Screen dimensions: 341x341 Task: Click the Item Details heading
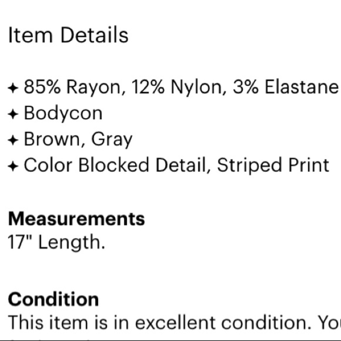click(68, 35)
